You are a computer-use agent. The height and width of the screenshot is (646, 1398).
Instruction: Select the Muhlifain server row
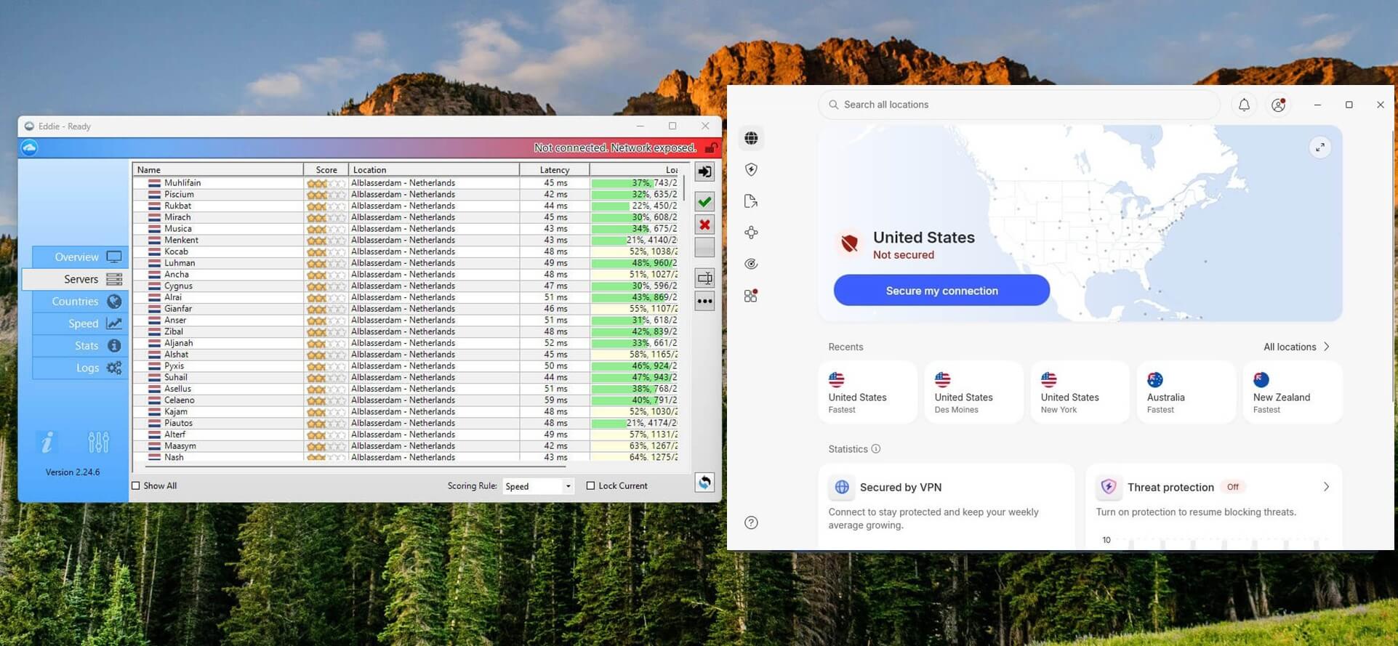(406, 183)
